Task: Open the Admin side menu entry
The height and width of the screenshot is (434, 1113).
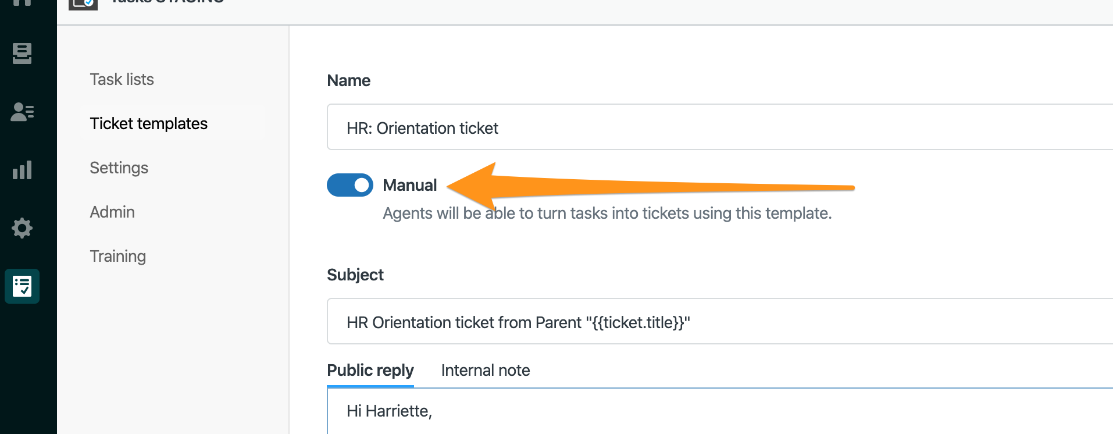Action: (112, 212)
